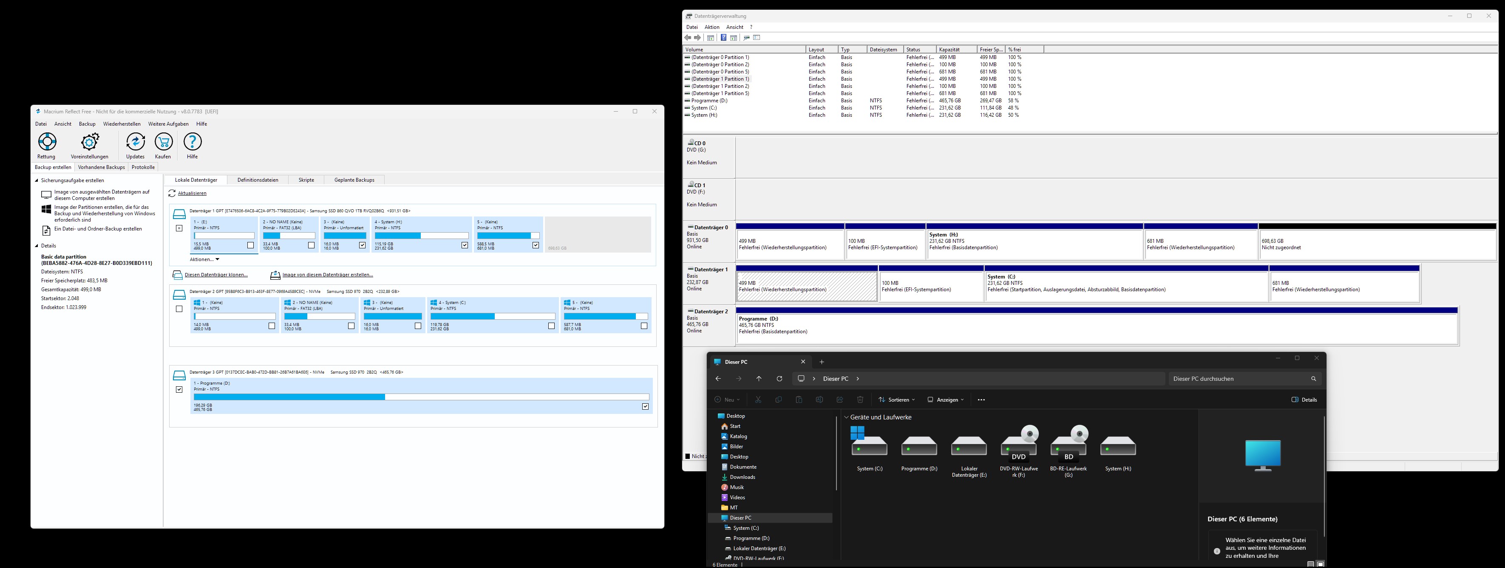The width and height of the screenshot is (1505, 568).
Task: Toggle checkbox of partition 4 System (H:)
Action: click(x=465, y=245)
